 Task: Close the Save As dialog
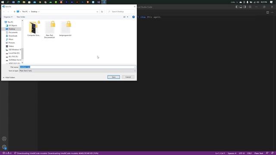click(135, 6)
